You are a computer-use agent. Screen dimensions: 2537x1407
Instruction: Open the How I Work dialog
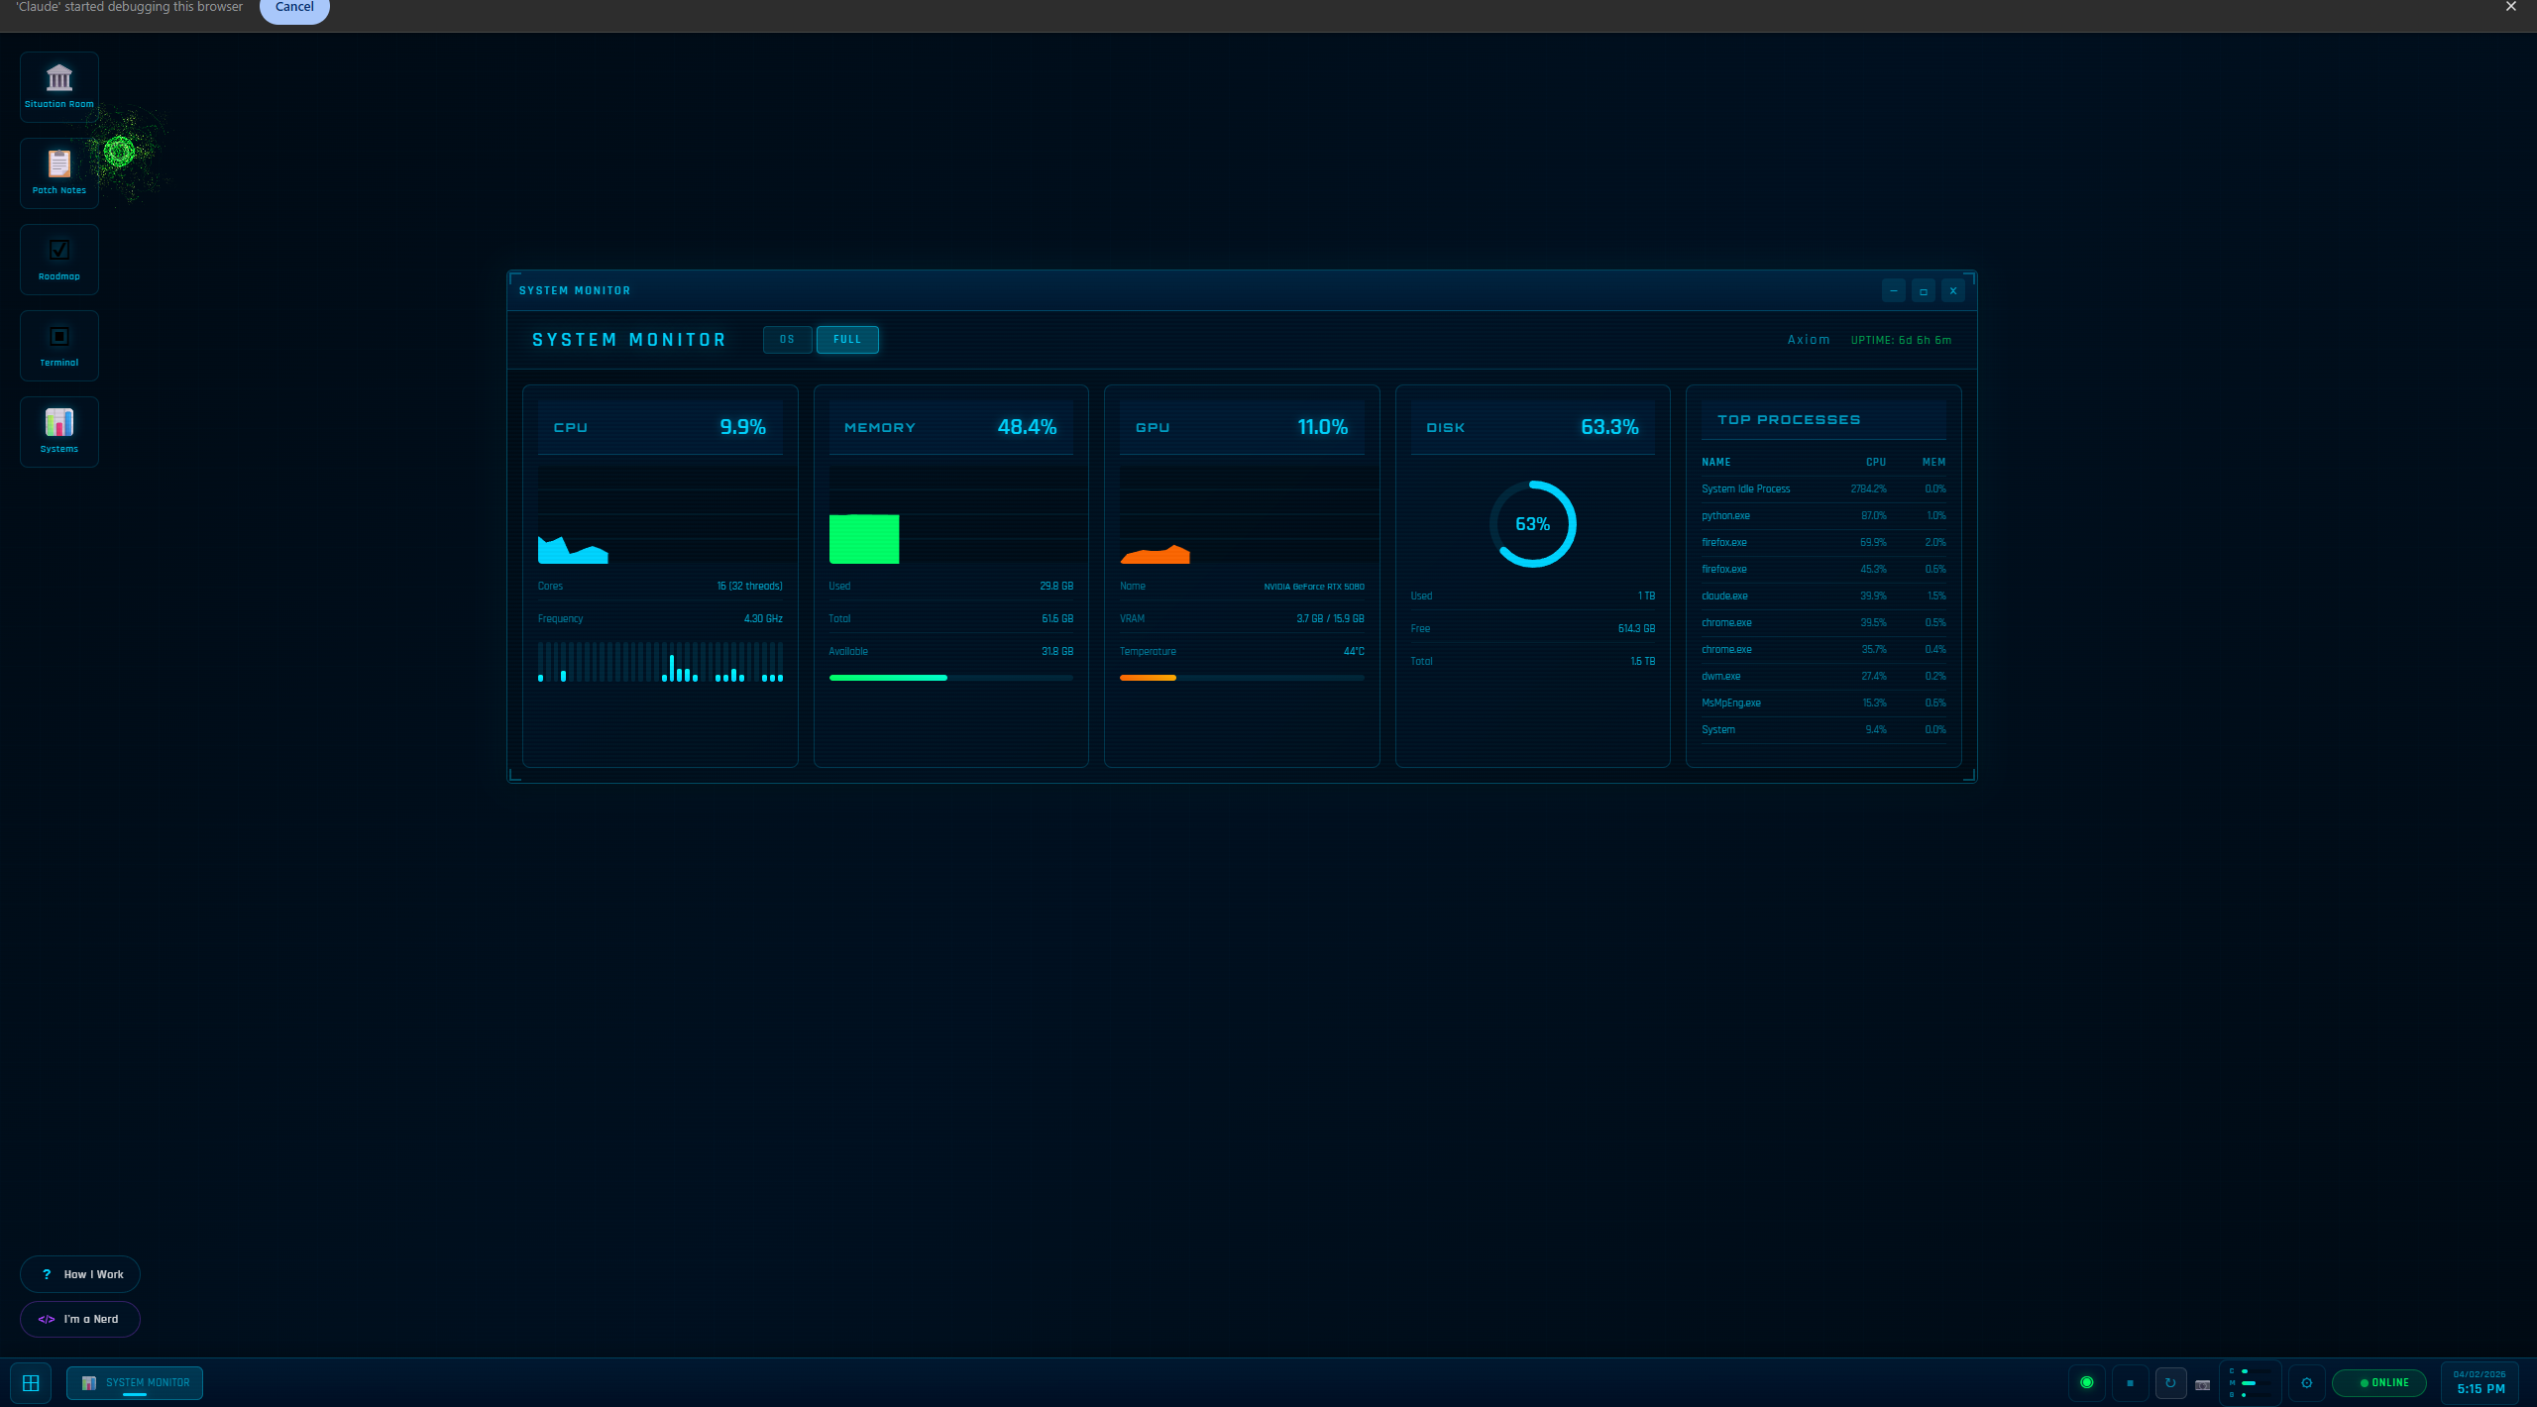[80, 1274]
